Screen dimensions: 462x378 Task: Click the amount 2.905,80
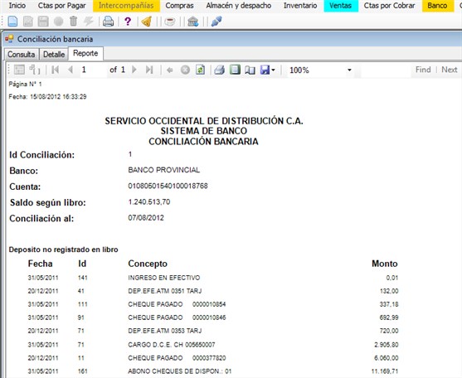click(387, 345)
